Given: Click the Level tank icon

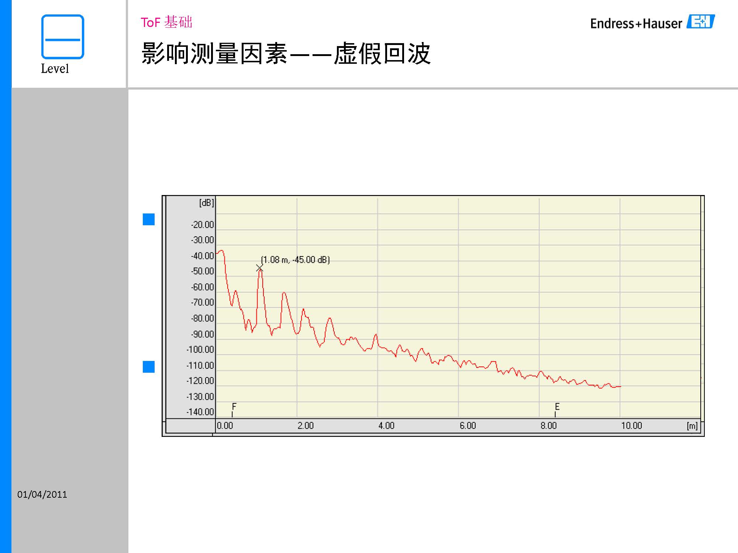Looking at the screenshot, I should coord(63,37).
